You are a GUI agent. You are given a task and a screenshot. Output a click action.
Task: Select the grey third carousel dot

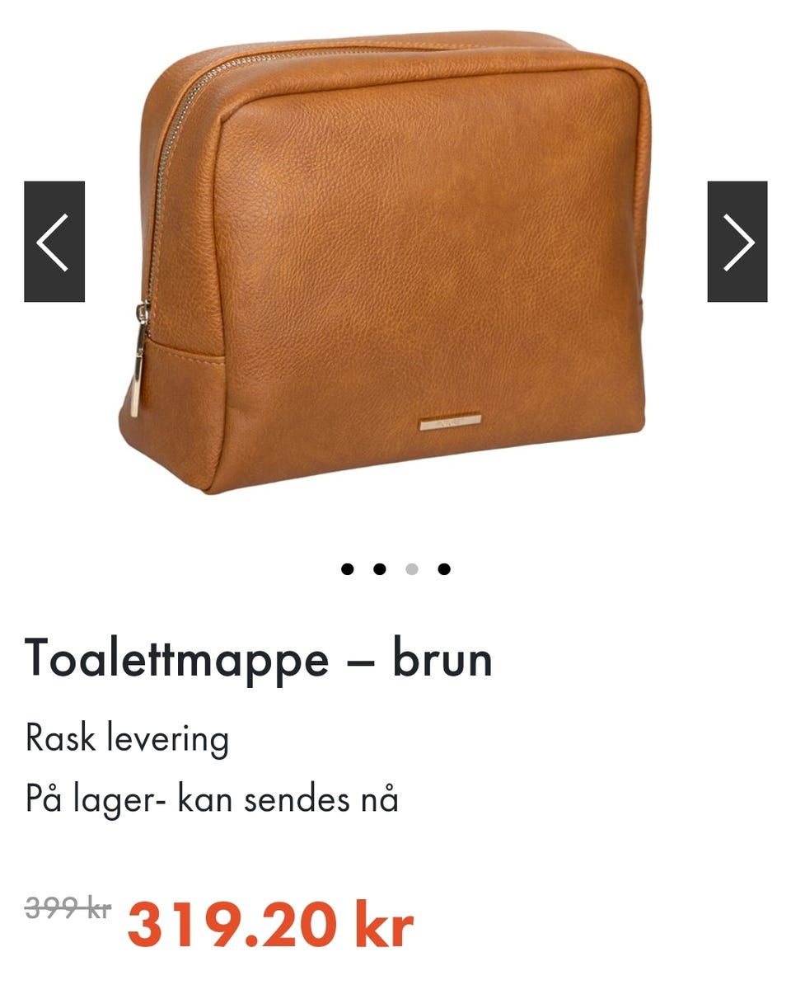pyautogui.click(x=412, y=569)
